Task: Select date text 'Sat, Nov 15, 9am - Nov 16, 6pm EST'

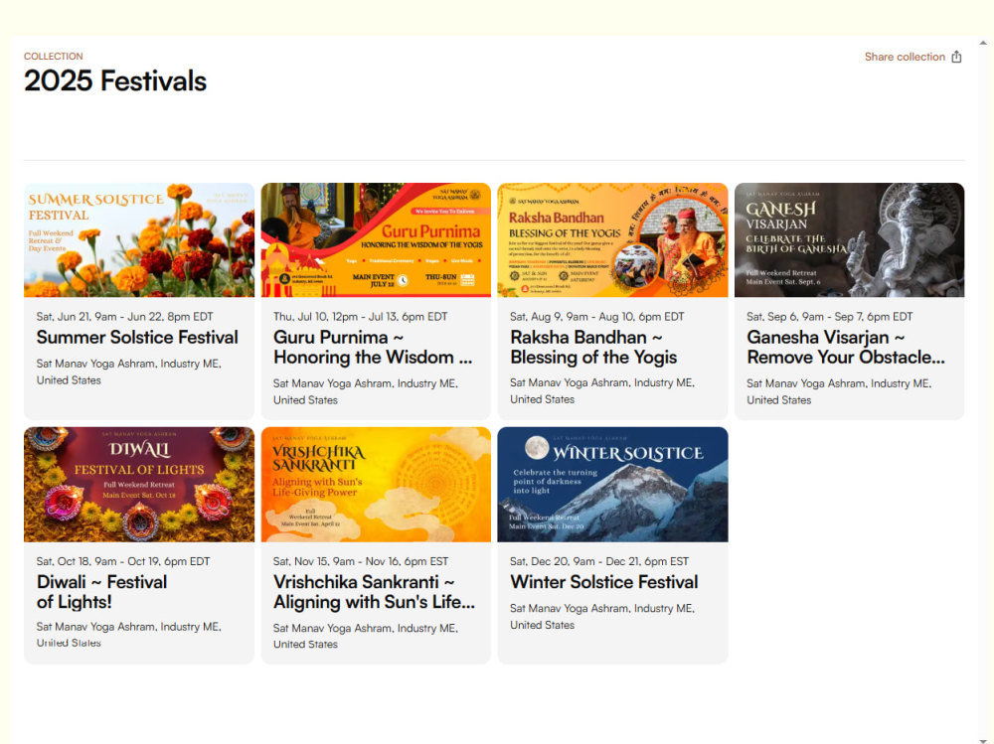Action: 361,561
